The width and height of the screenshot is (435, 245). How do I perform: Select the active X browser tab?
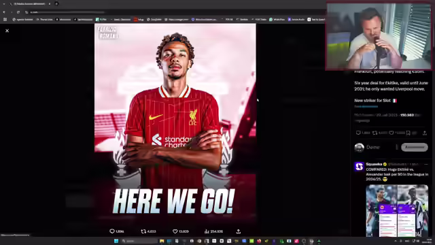(x=29, y=4)
